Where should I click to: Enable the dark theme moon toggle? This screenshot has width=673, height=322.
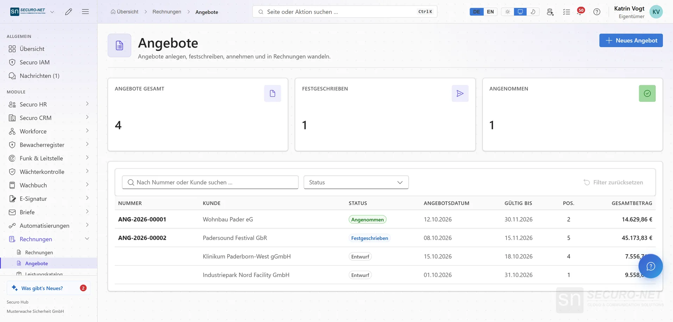[x=533, y=12]
